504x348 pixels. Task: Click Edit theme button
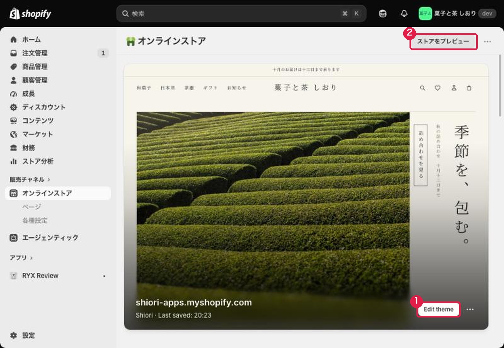(x=438, y=309)
